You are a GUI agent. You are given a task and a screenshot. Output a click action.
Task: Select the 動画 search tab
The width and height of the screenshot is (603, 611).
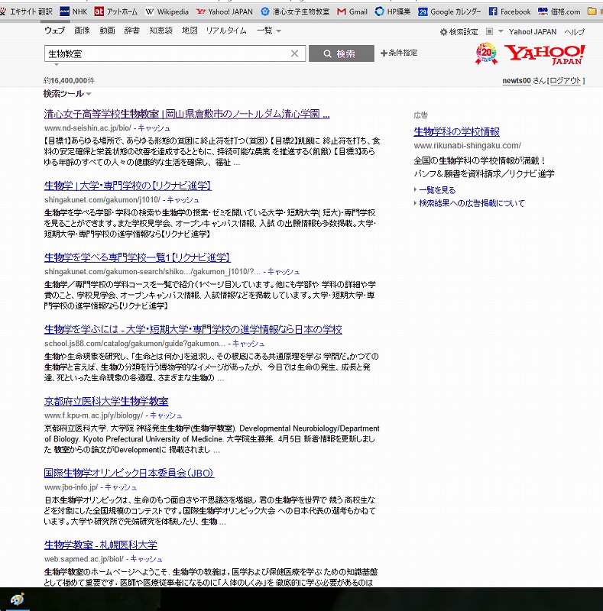pyautogui.click(x=107, y=31)
